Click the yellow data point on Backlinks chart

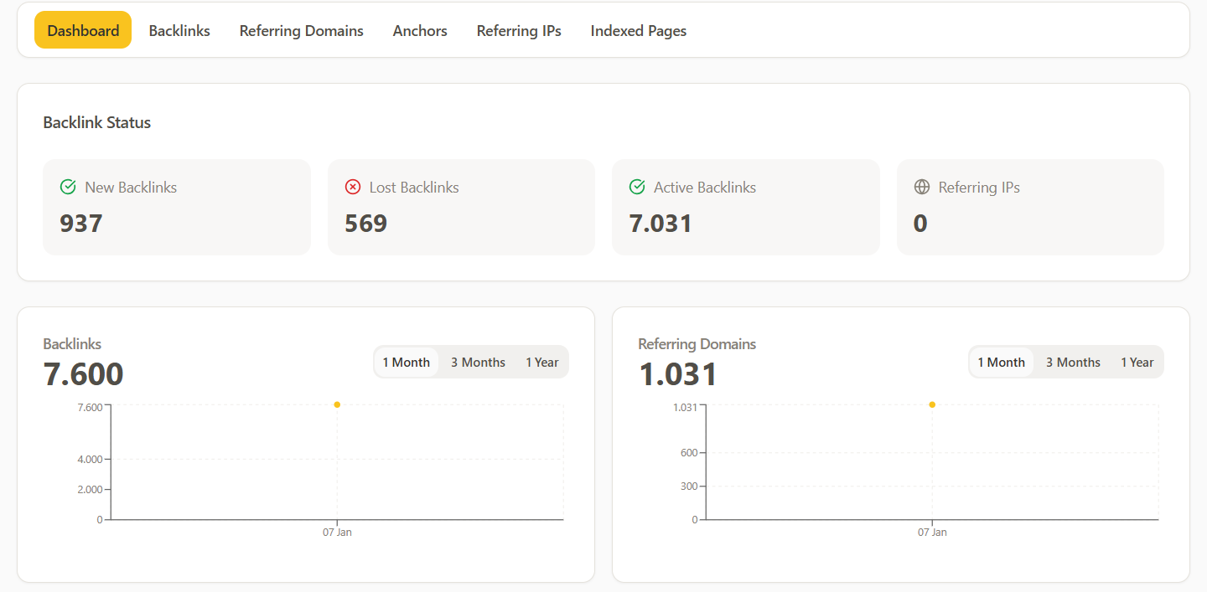337,404
